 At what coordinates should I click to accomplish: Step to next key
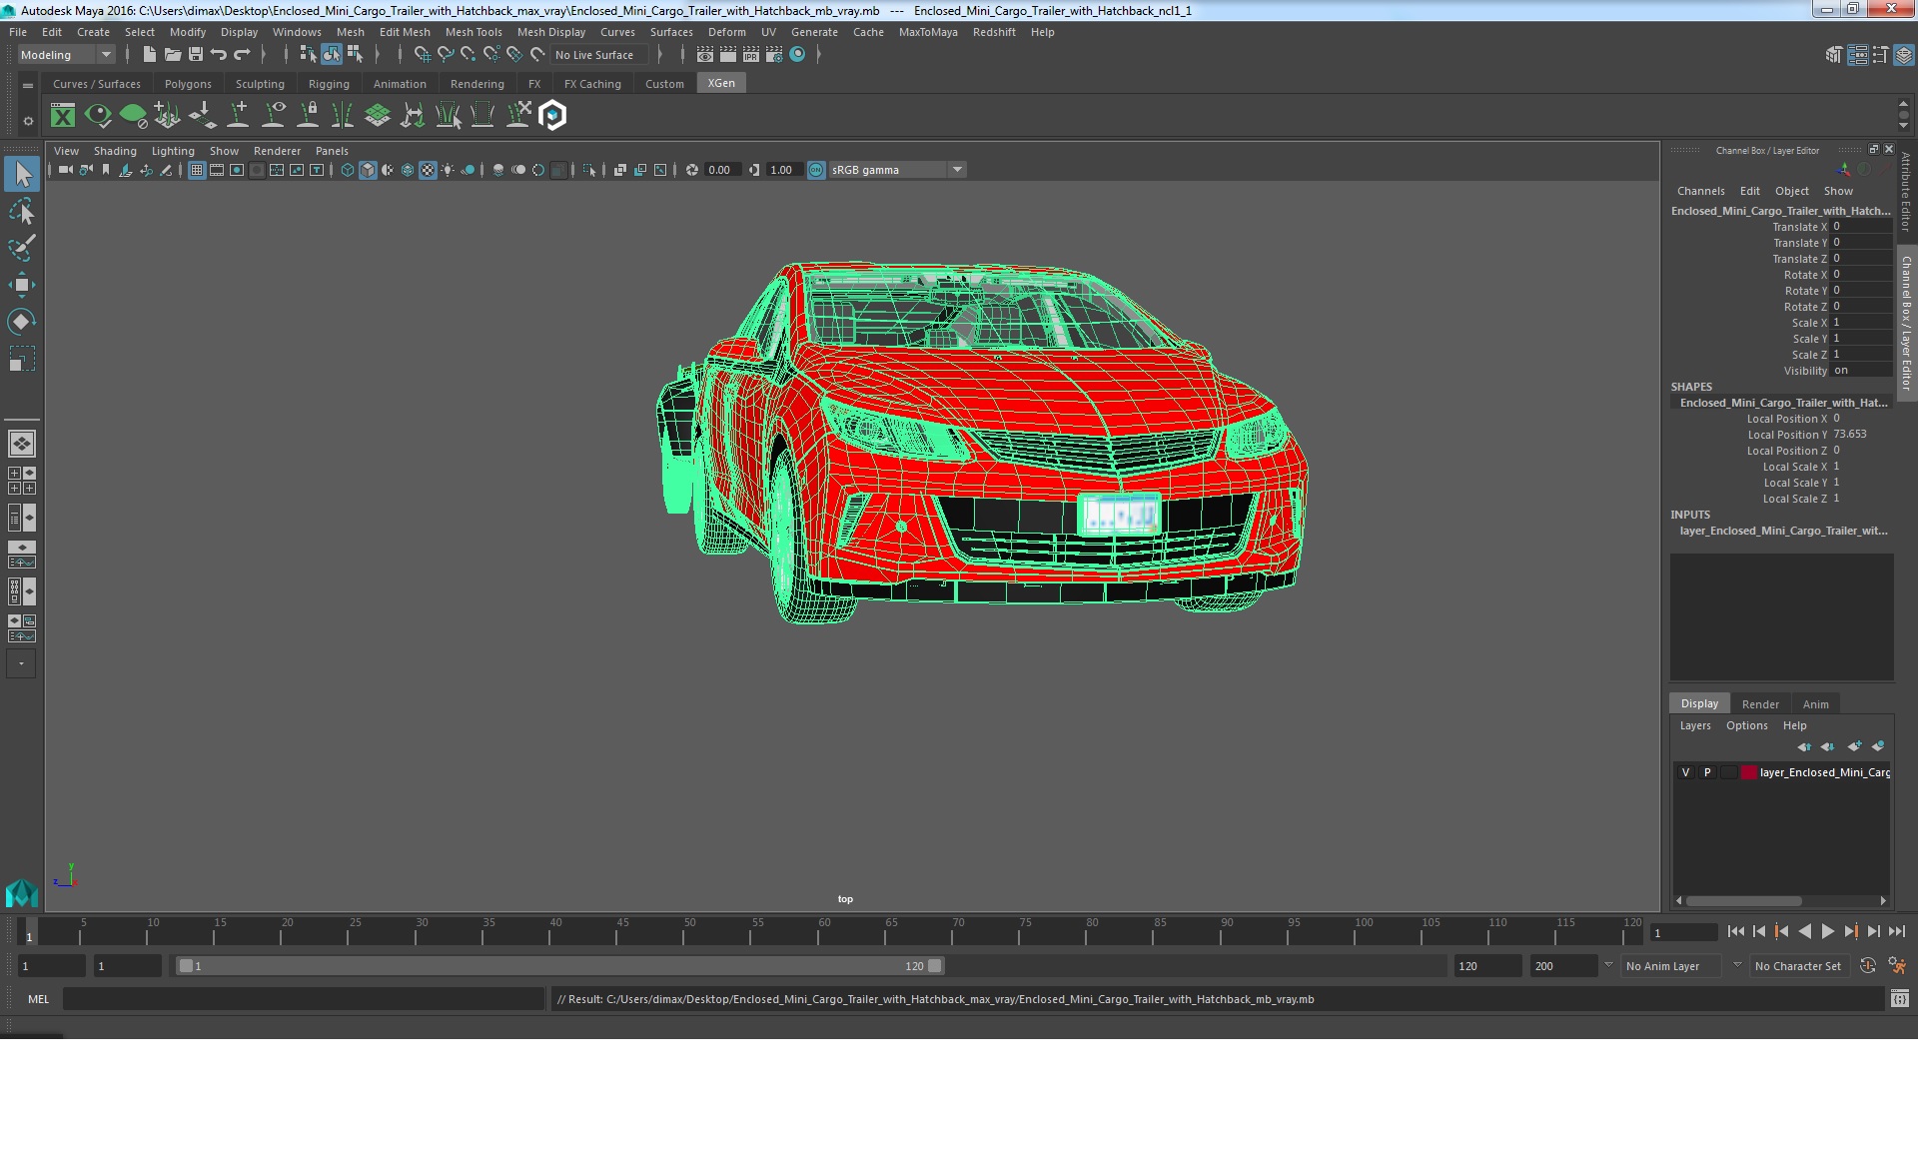pyautogui.click(x=1850, y=932)
